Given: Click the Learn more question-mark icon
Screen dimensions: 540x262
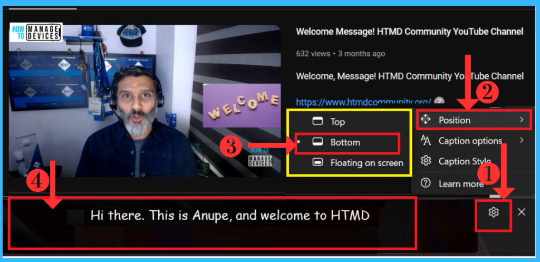Looking at the screenshot, I should click(426, 183).
